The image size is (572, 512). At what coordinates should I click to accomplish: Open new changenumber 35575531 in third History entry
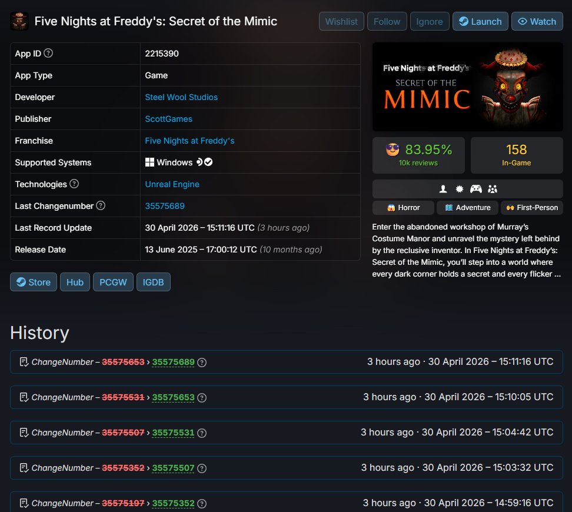point(173,433)
